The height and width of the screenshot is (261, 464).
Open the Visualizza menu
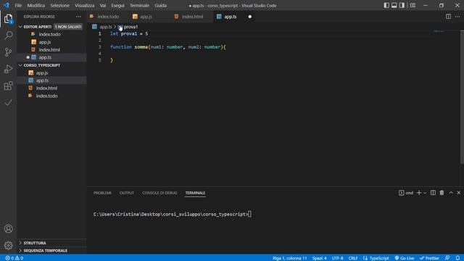point(84,5)
